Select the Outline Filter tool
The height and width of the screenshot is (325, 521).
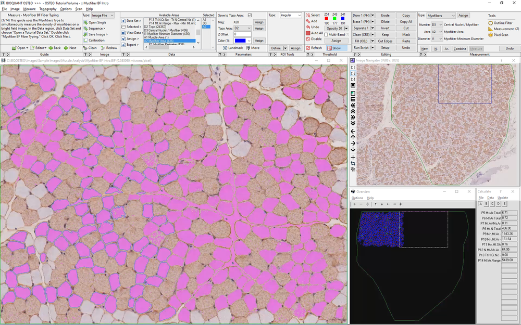(500, 23)
